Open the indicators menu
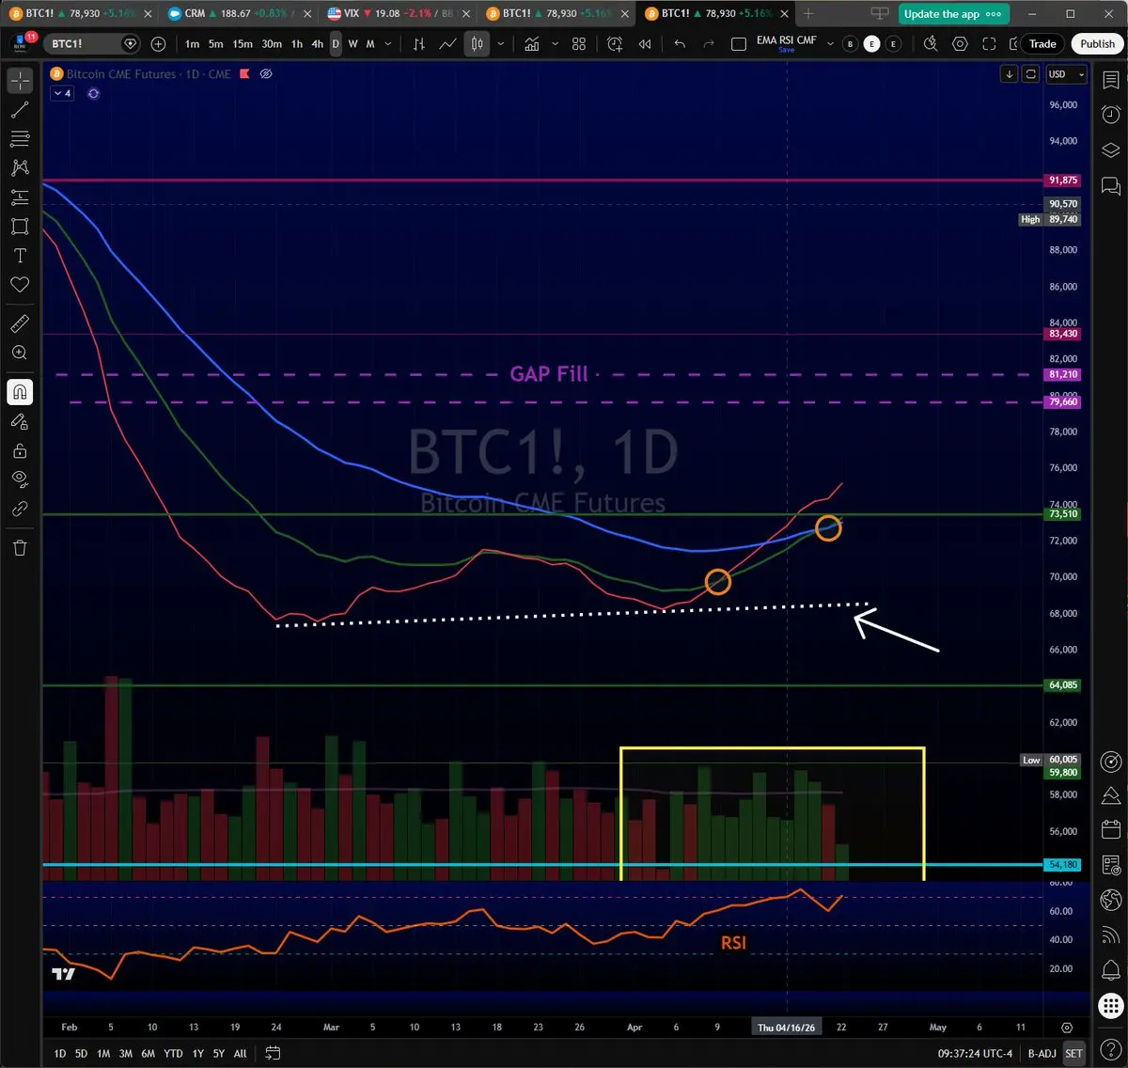The height and width of the screenshot is (1068, 1128). pyautogui.click(x=532, y=44)
